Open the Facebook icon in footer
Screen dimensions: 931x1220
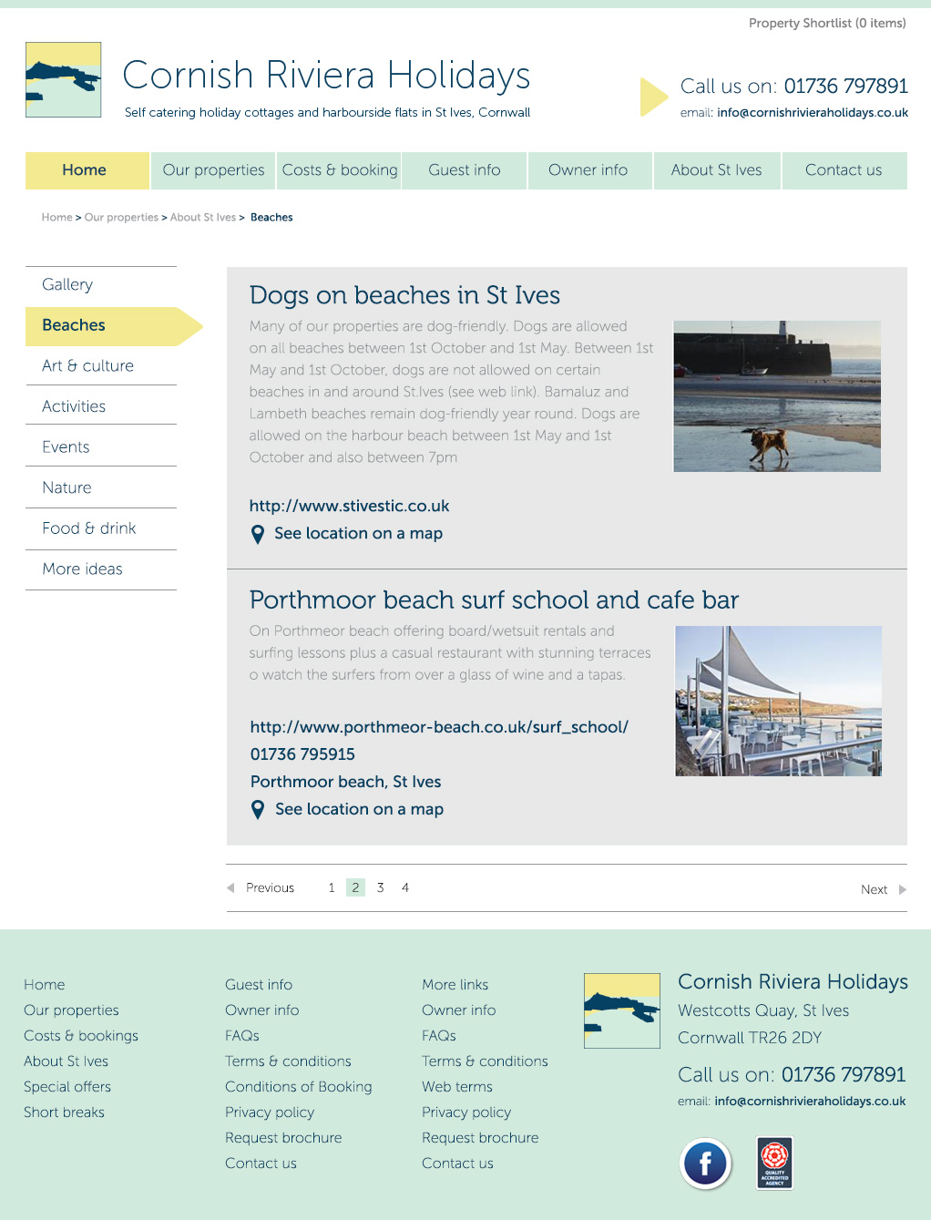705,1164
